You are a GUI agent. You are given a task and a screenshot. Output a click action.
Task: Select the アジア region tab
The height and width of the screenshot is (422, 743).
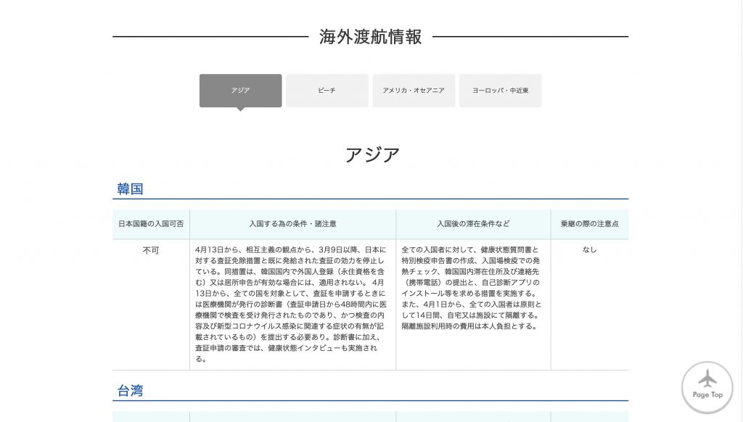pos(240,91)
